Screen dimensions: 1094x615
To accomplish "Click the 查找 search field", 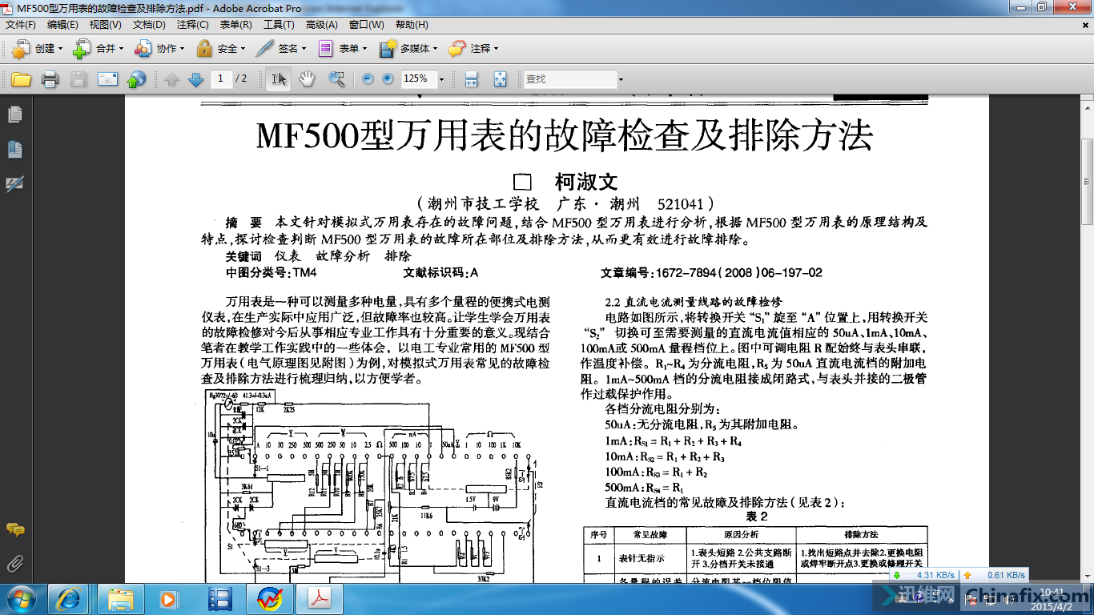I will click(x=569, y=79).
